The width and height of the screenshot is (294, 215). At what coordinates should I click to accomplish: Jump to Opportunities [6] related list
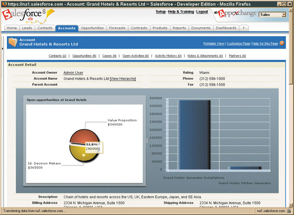tap(84, 56)
